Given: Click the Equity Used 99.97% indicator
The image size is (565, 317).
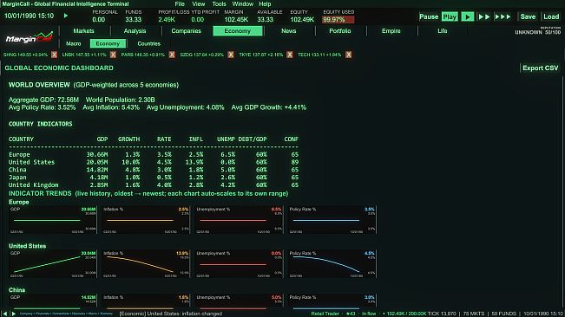Looking at the screenshot, I should (338, 19).
